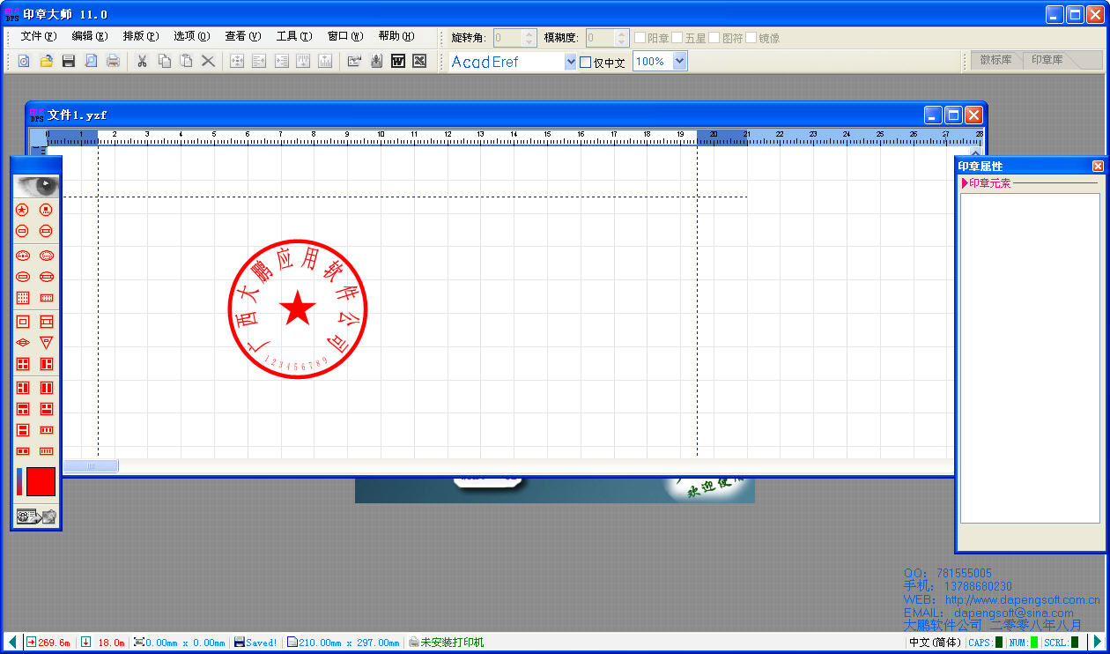The height and width of the screenshot is (654, 1110).
Task: Switch to the 印章库 tab
Action: [1047, 60]
